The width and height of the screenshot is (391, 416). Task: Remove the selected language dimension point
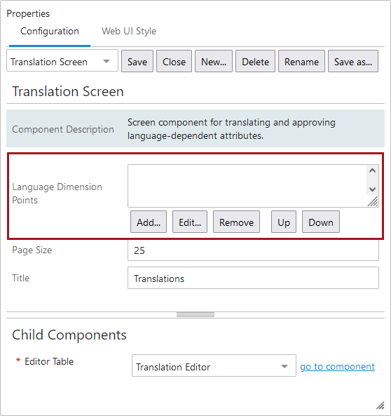point(236,222)
